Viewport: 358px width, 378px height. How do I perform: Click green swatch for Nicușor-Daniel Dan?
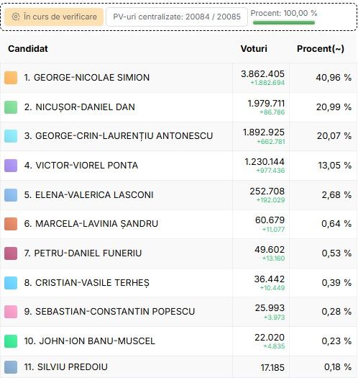(x=11, y=107)
